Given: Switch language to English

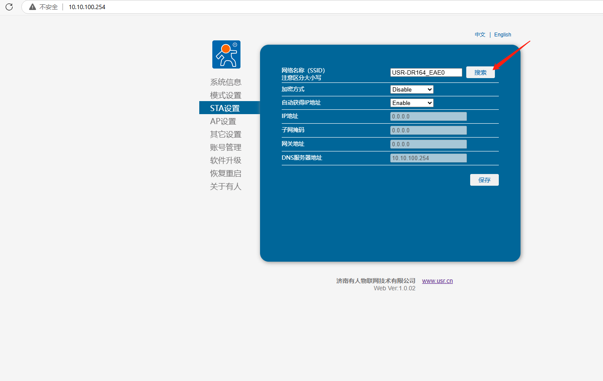Looking at the screenshot, I should point(502,35).
